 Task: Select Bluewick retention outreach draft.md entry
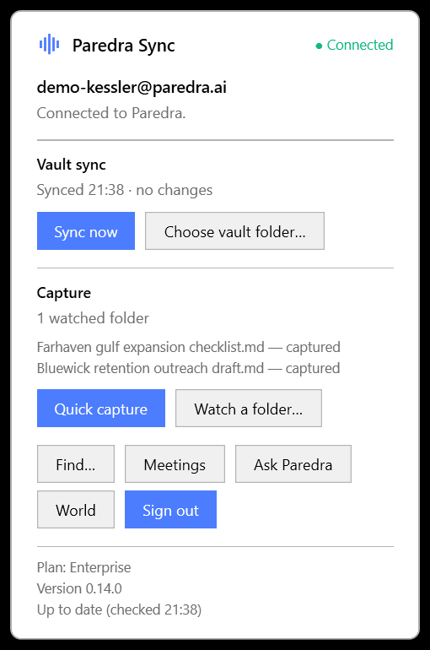pyautogui.click(x=188, y=368)
